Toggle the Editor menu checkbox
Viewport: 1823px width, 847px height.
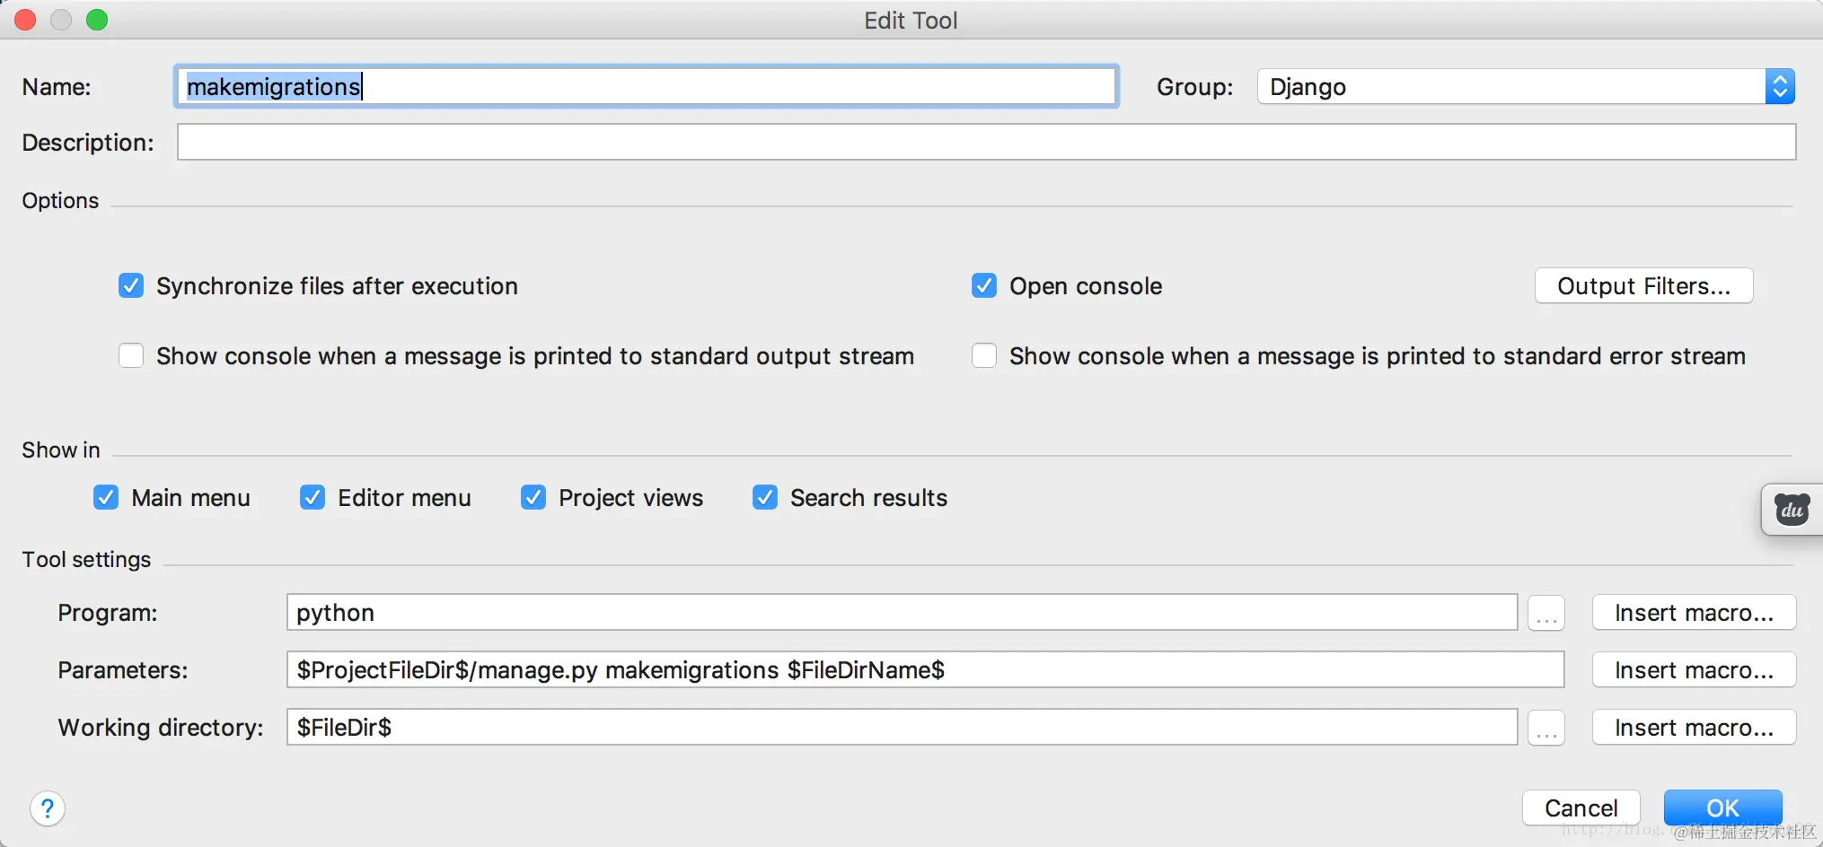click(x=313, y=497)
